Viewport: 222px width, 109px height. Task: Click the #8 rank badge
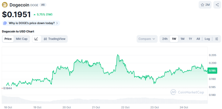(x=43, y=5)
